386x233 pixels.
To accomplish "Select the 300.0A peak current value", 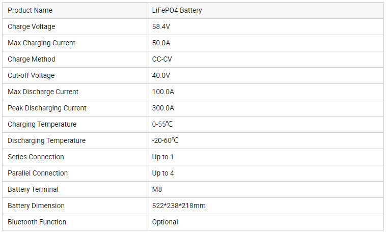I will (163, 108).
